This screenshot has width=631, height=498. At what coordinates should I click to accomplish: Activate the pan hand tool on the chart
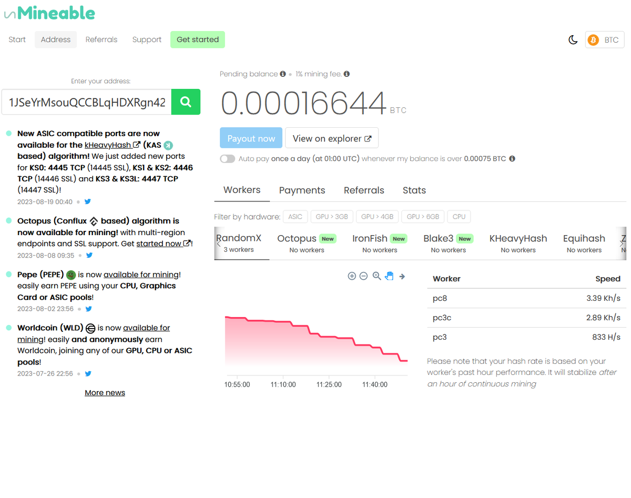pos(389,276)
